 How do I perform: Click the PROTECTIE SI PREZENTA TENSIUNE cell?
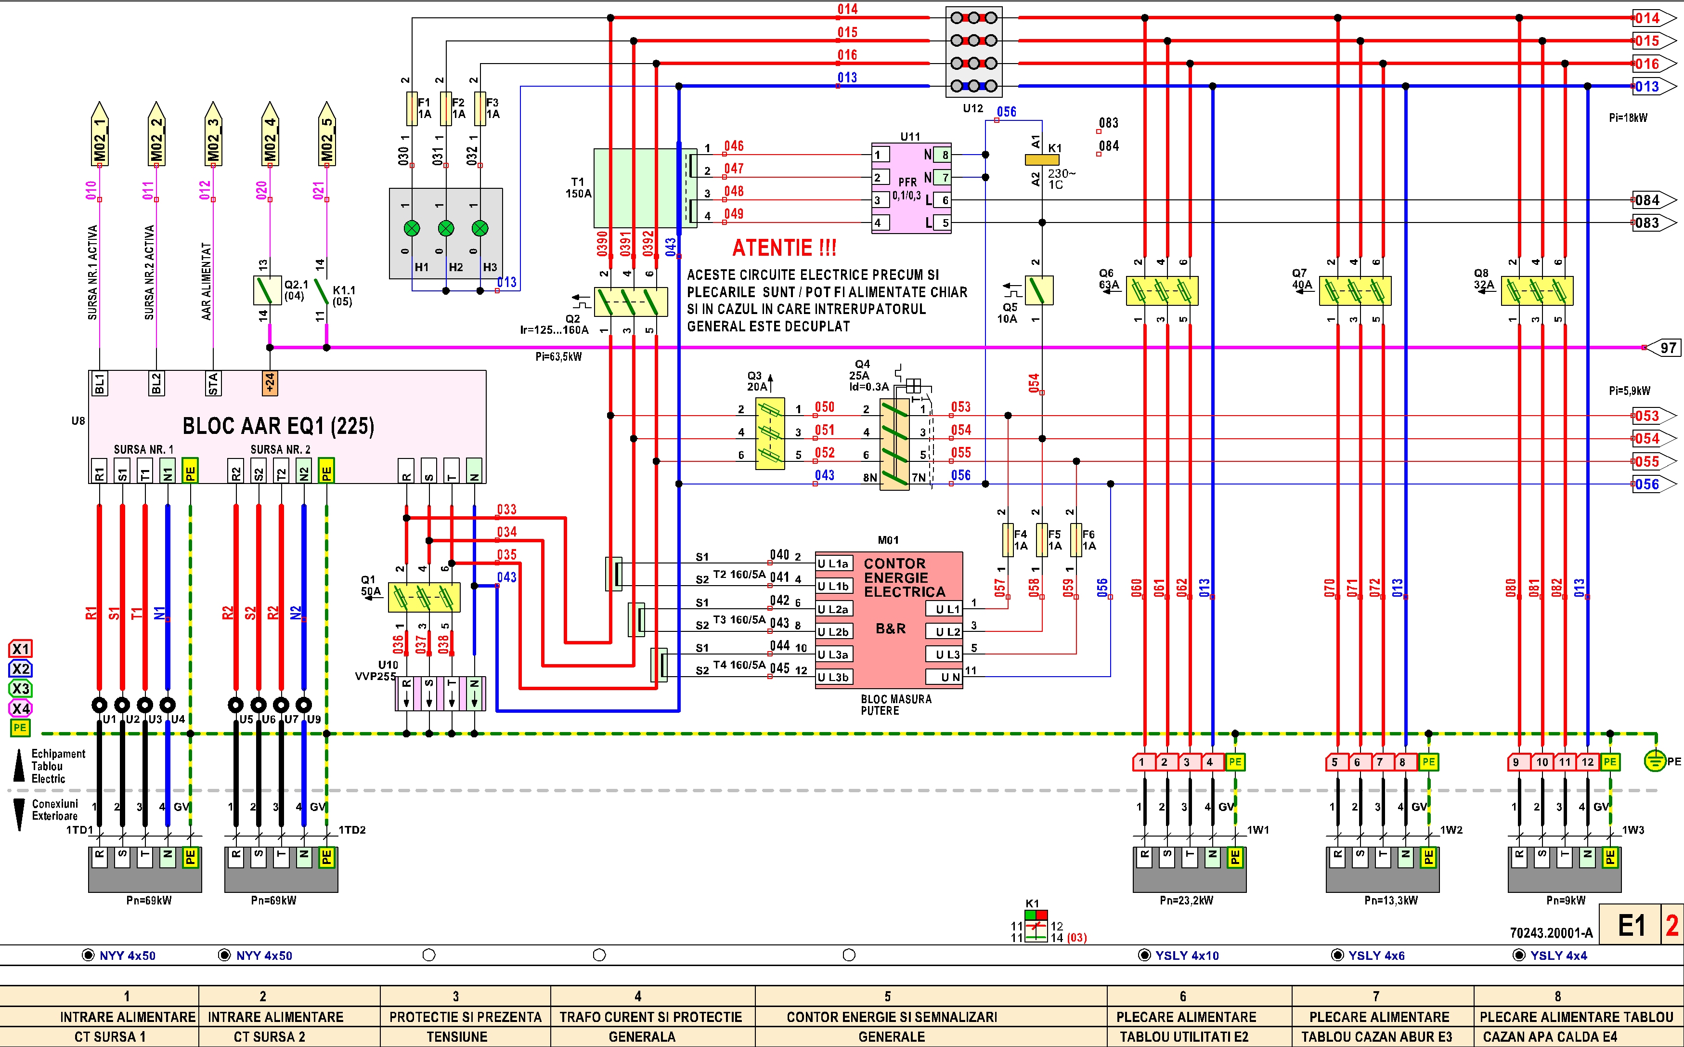point(465,1026)
